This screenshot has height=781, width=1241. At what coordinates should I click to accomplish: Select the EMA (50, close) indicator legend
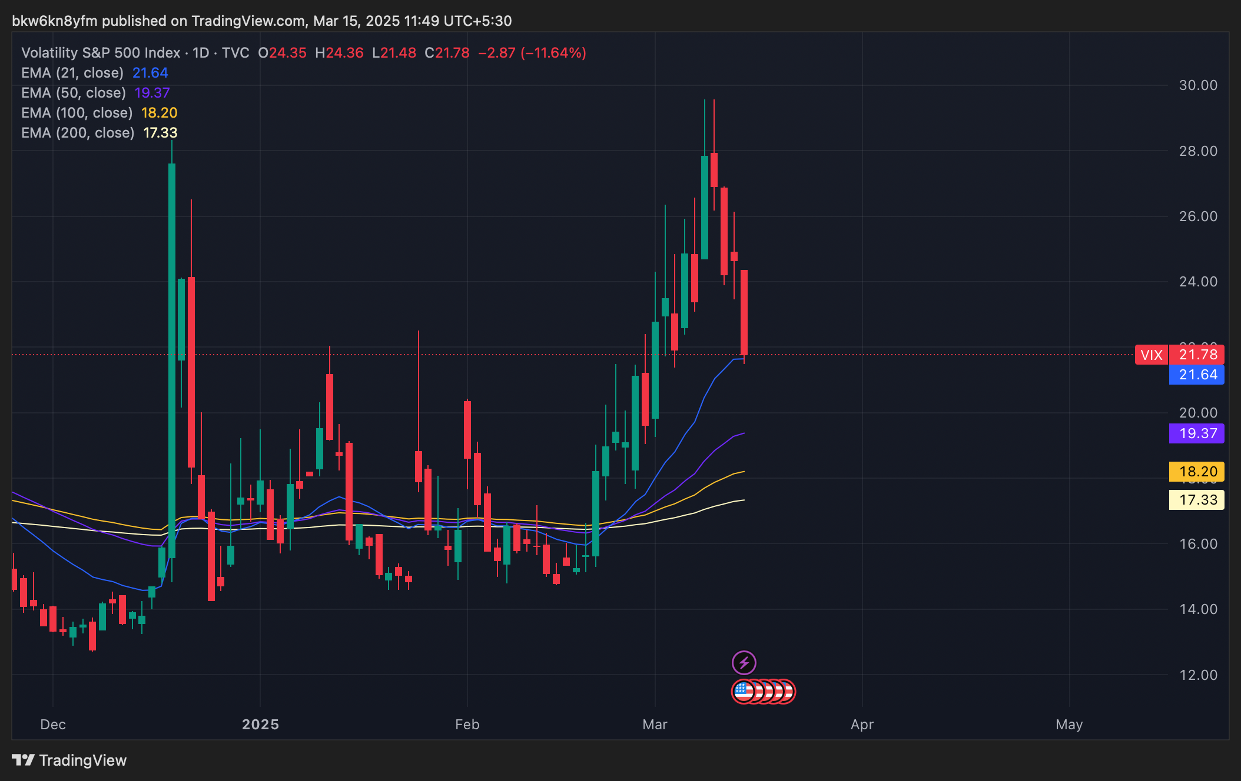click(x=74, y=93)
